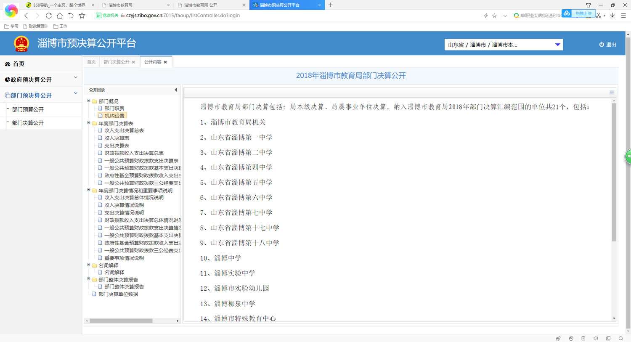Switch to the 首页 inner tab
This screenshot has width=631, height=342.
tap(91, 62)
